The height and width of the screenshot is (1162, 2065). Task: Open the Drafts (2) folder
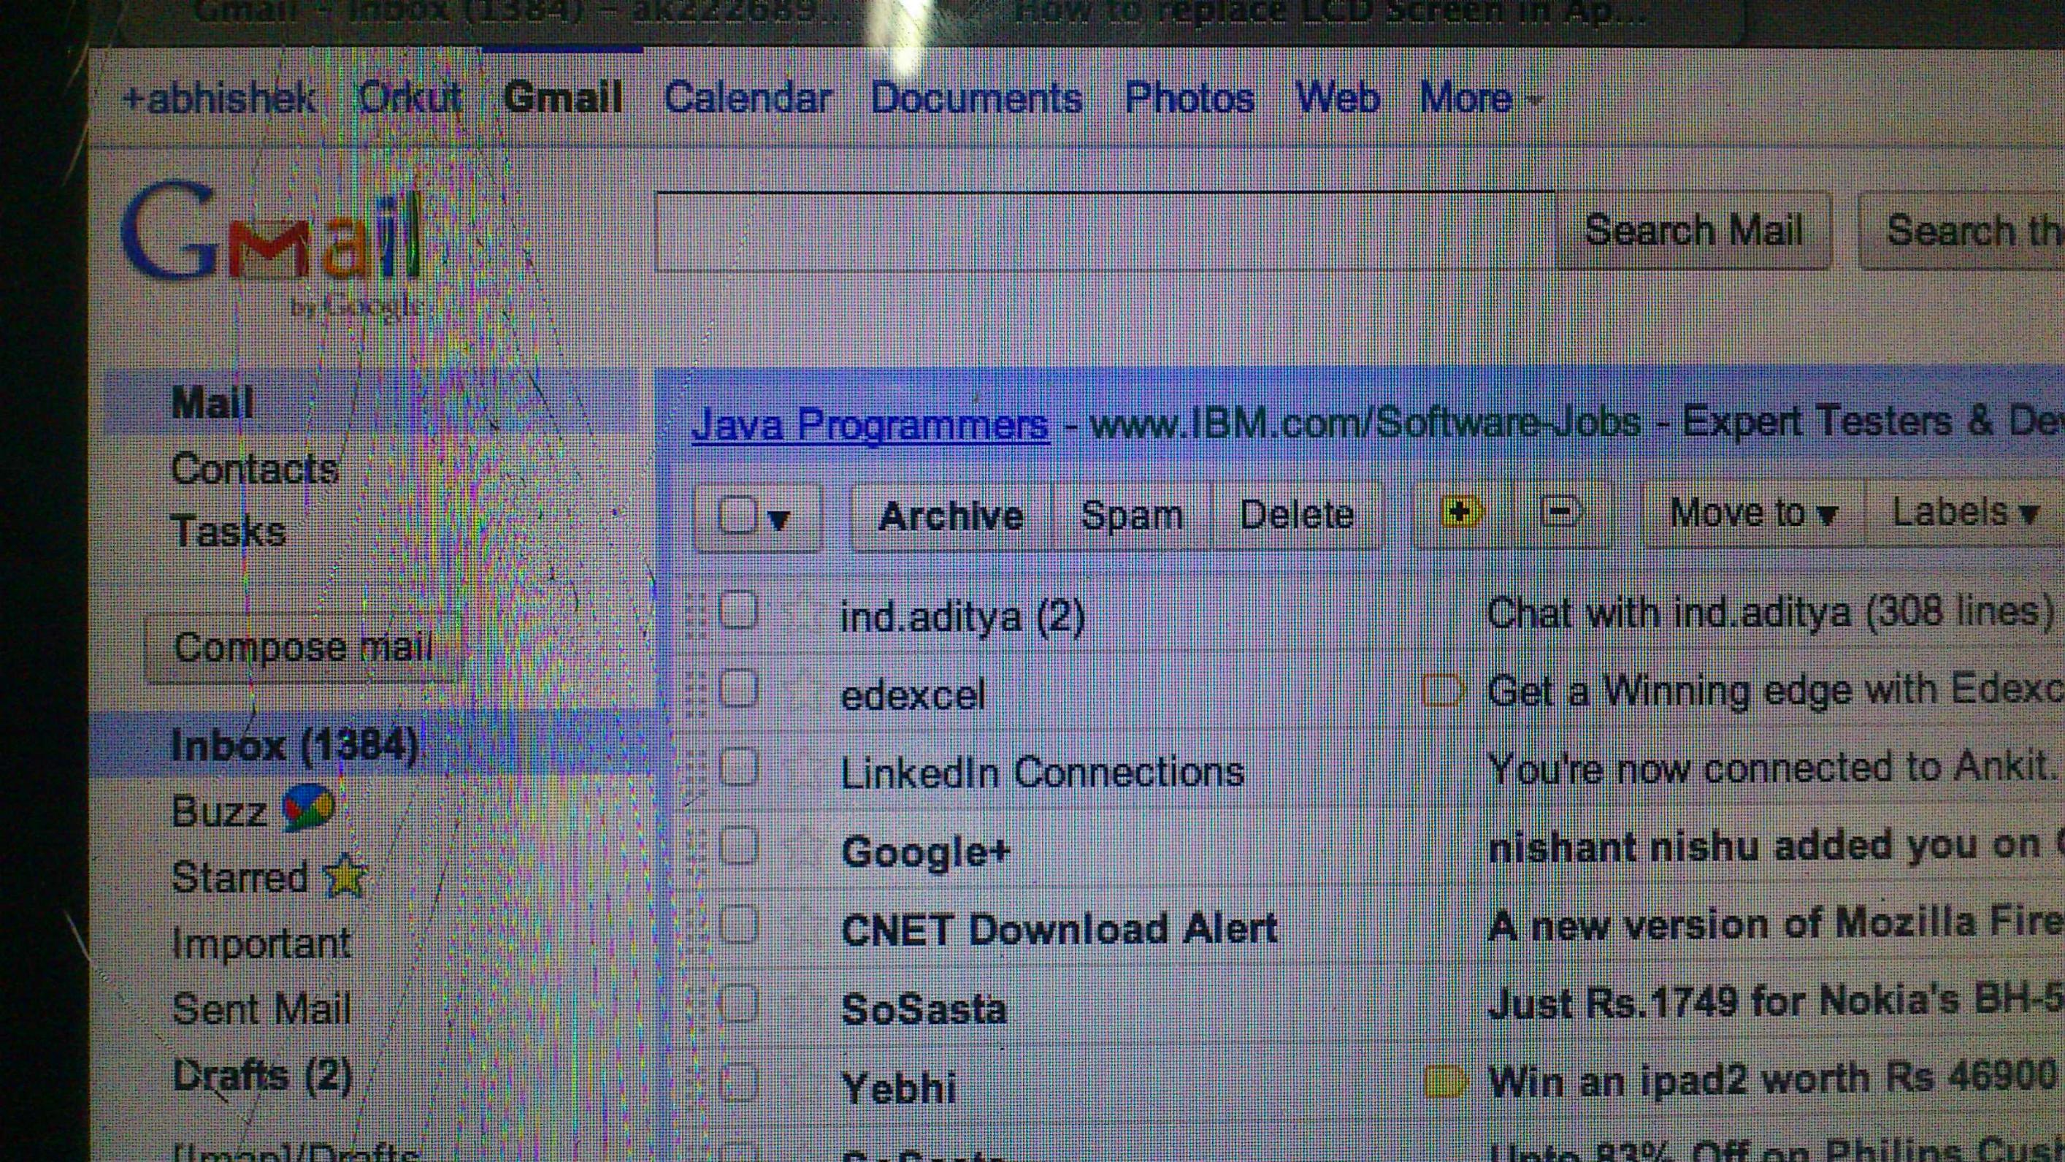262,1075
